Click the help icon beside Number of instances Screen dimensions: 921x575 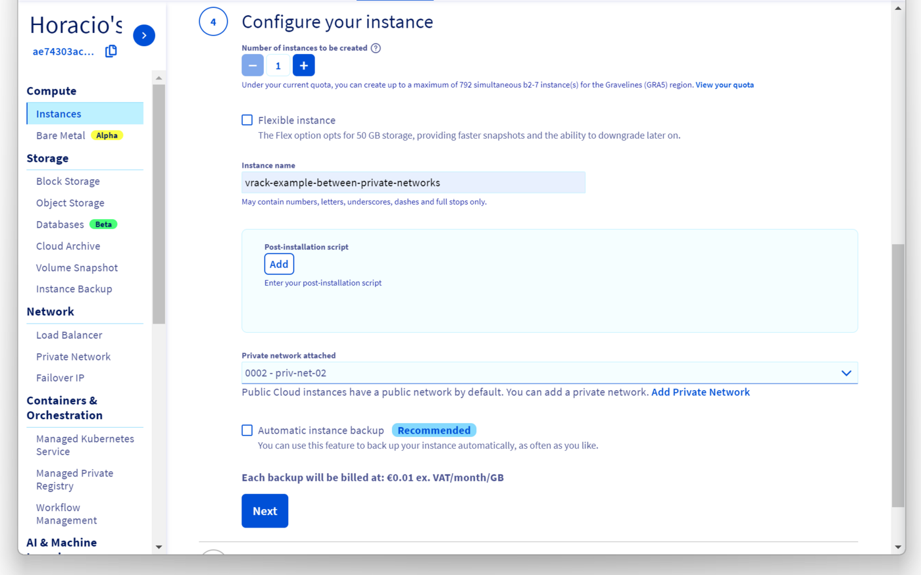tap(376, 48)
